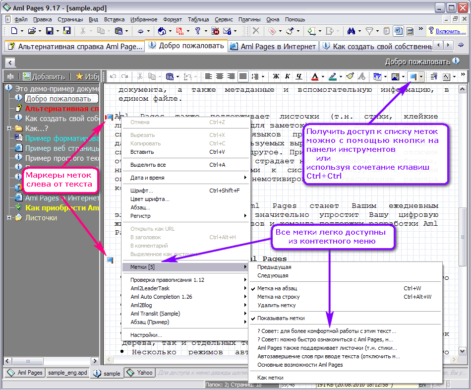Image resolution: width=471 pixels, height=390 pixels.
Task: Click the vertical scrollbar thumb in editor
Action: (463, 237)
